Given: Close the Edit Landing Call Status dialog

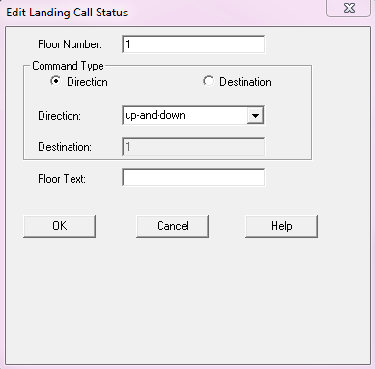Looking at the screenshot, I should click(x=349, y=8).
